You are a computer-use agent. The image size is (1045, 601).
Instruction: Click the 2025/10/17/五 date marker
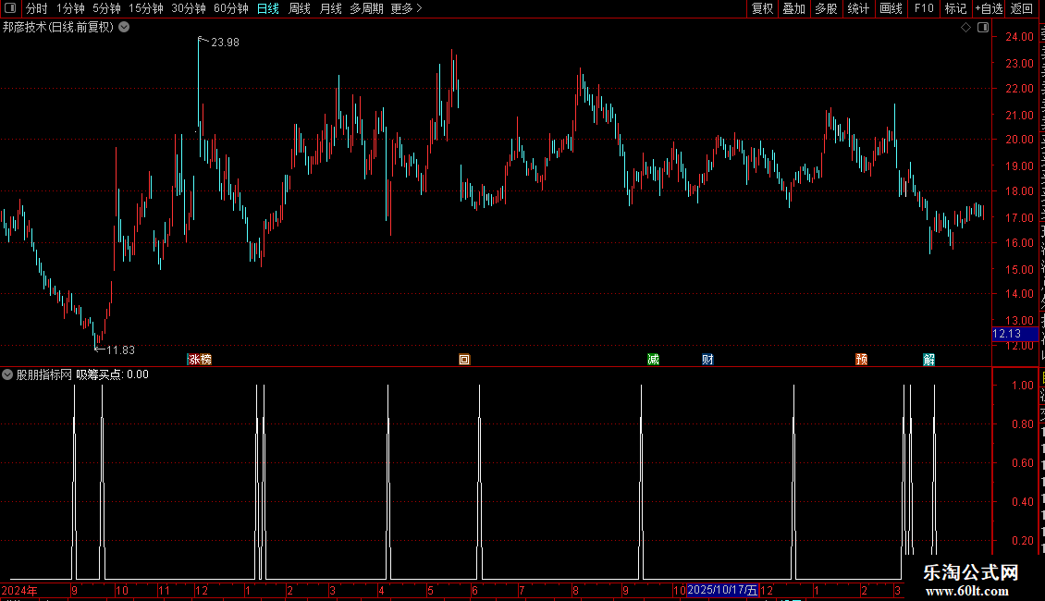[x=722, y=590]
